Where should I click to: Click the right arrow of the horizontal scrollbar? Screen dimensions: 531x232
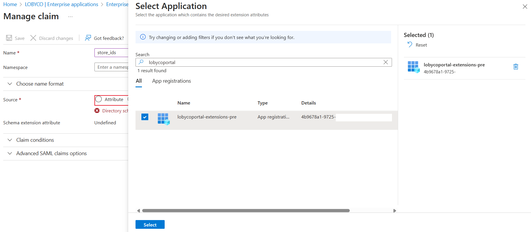tap(395, 210)
